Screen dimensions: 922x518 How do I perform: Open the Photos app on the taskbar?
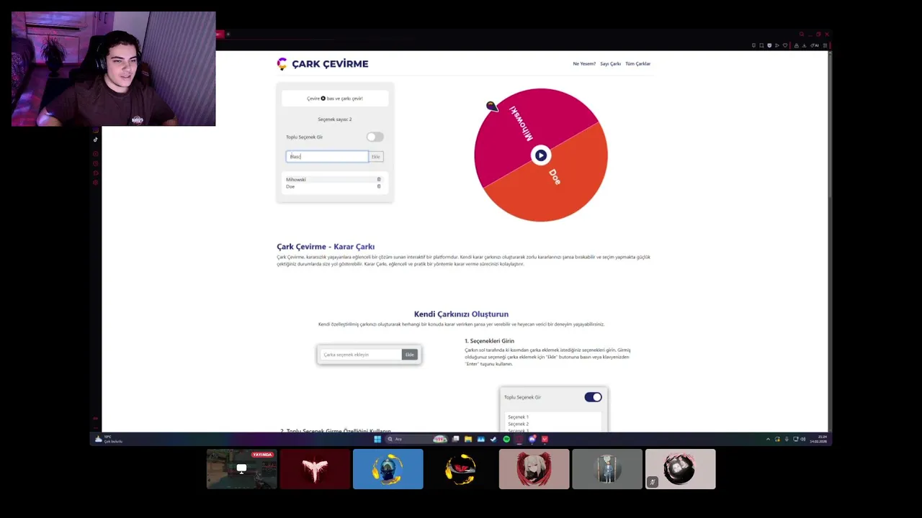coord(480,439)
